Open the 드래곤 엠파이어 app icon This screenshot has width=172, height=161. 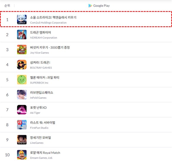coord(22,35)
